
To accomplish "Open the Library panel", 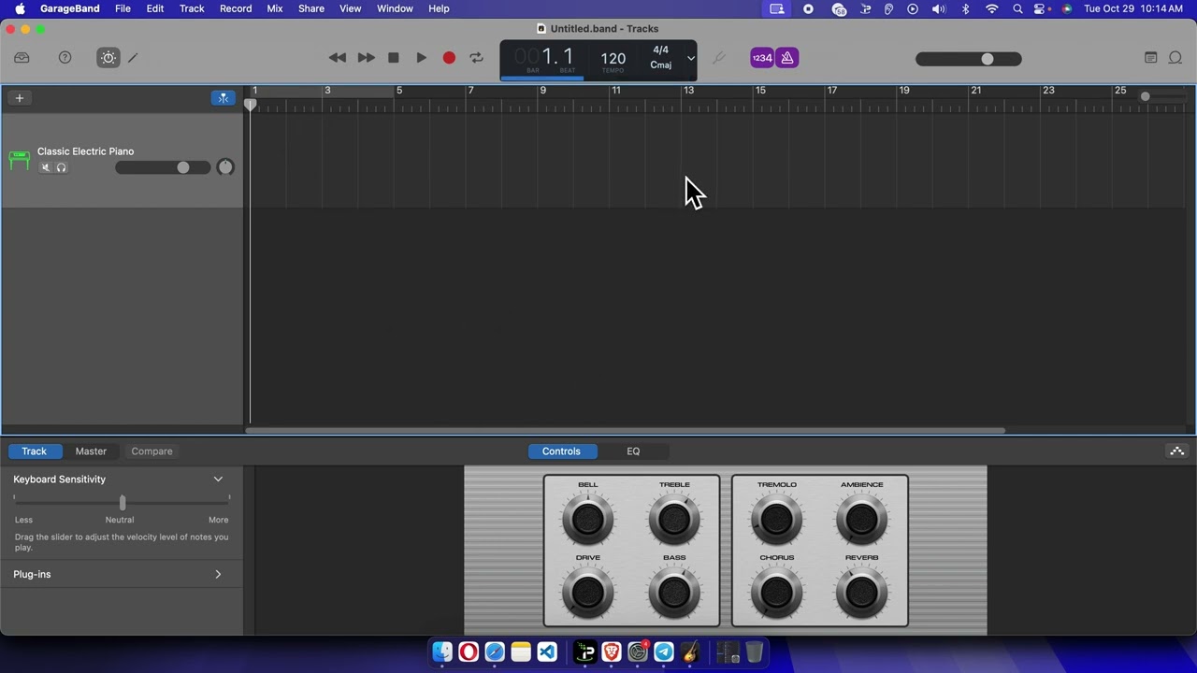I will pyautogui.click(x=22, y=58).
